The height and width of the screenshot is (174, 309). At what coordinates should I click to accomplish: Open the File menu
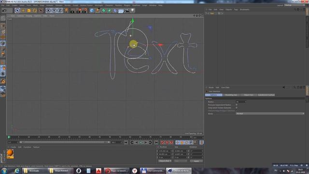point(3,5)
